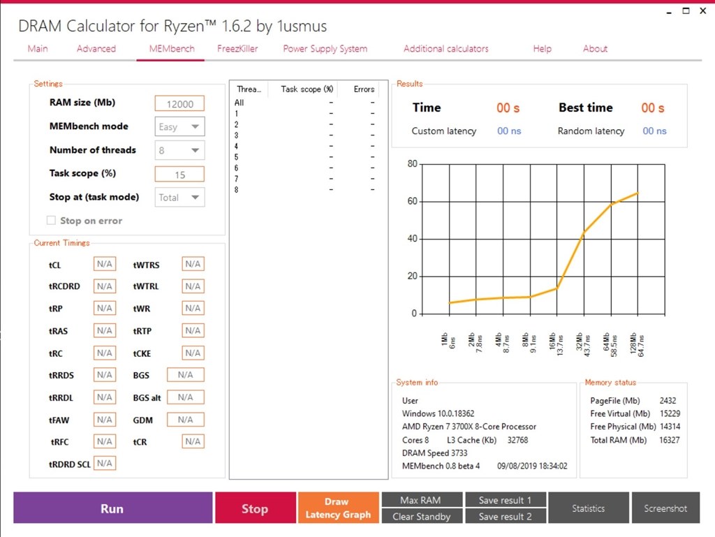Click the Max RAM button
Viewport: 715px width, 537px height.
click(422, 499)
